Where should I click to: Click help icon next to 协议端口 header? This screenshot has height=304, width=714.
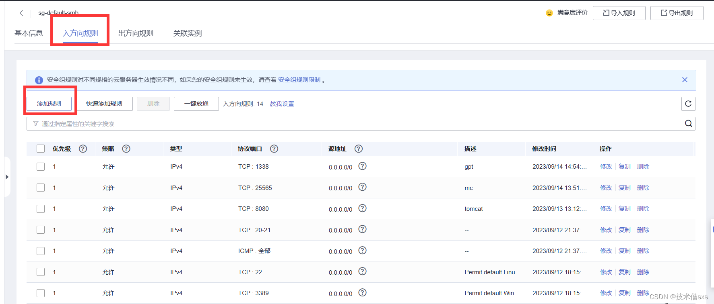tap(274, 149)
